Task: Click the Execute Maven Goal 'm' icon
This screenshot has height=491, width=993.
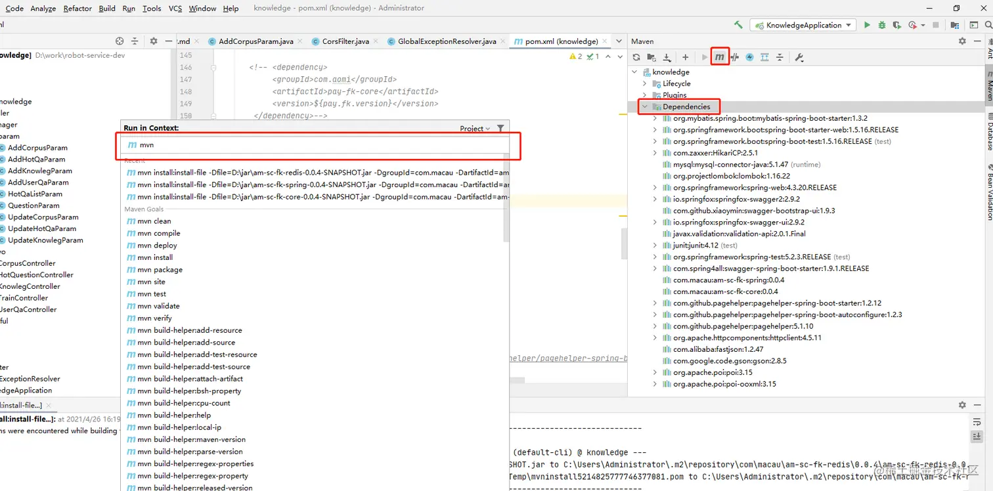Action: tap(720, 58)
